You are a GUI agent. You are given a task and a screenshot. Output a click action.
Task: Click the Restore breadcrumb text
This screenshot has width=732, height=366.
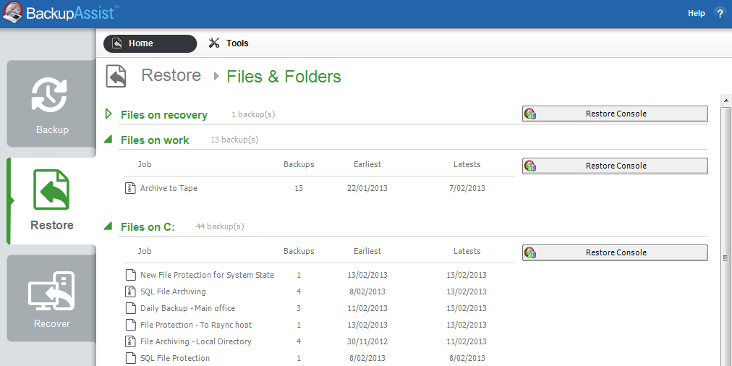[171, 76]
